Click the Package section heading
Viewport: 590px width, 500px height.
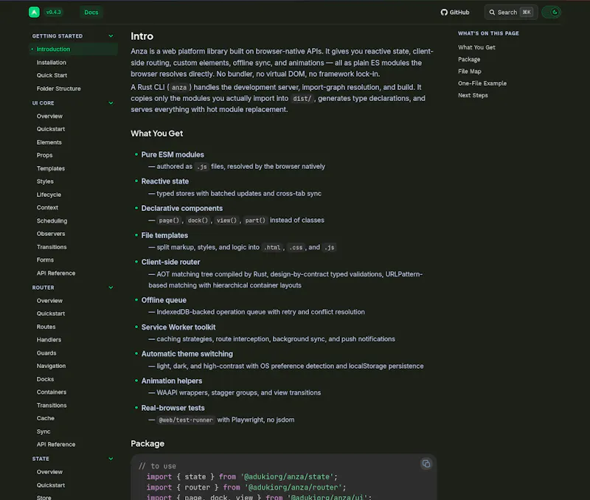[x=147, y=443]
